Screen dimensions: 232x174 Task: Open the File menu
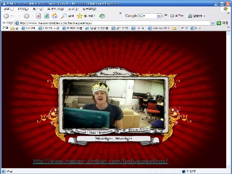(8, 9)
